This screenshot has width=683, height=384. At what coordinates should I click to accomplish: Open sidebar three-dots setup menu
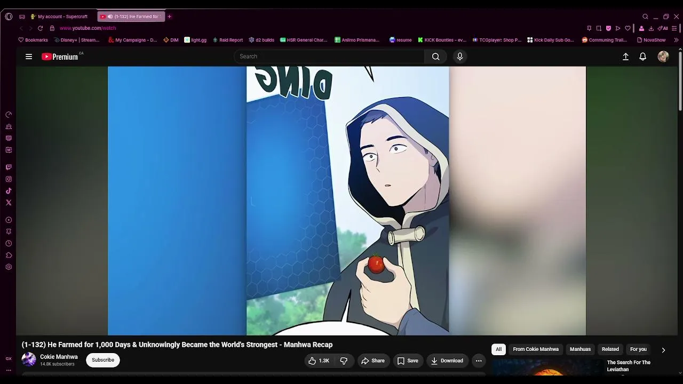(x=9, y=370)
